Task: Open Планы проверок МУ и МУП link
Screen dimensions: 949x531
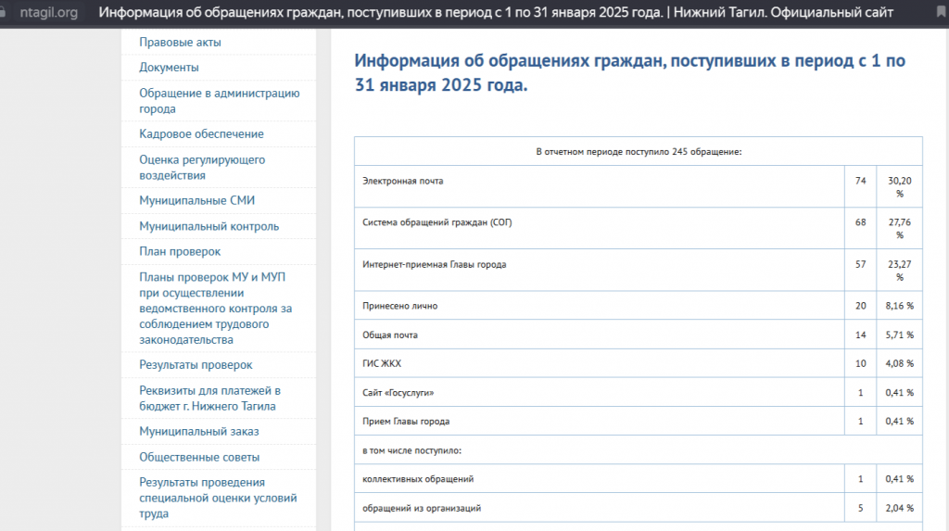Action: [x=215, y=309]
